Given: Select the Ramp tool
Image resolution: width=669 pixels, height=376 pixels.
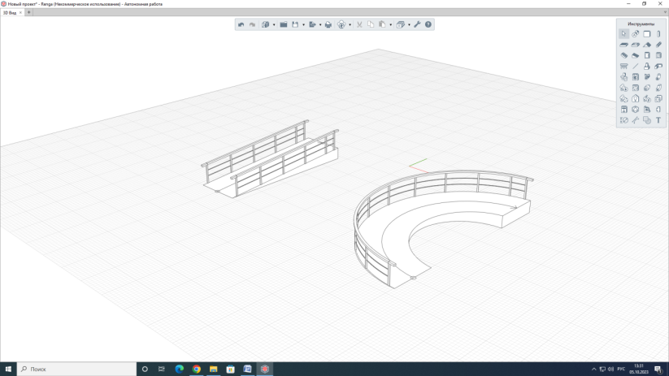Looking at the screenshot, I should tap(636, 55).
